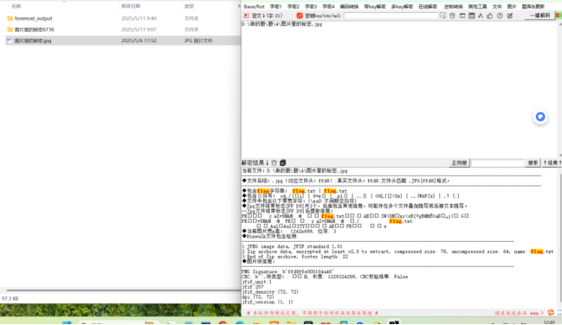
Task: Click the Sogou input method icon at bottom right
Action: click(x=551, y=313)
